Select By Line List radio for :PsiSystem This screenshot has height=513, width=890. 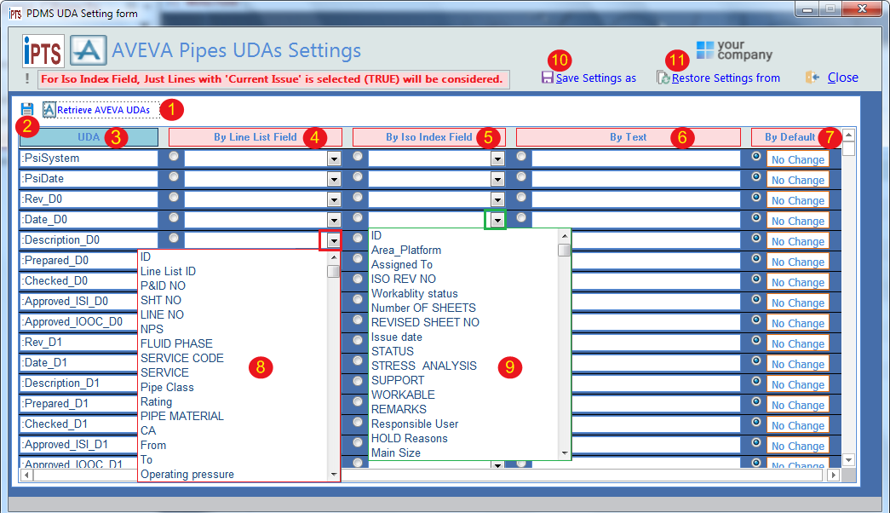[174, 156]
